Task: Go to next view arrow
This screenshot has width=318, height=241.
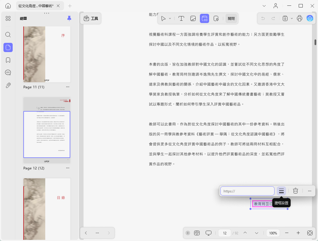Action: pyautogui.click(x=109, y=233)
